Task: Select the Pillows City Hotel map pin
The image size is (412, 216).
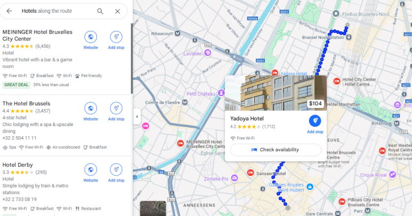Action: coord(342,202)
